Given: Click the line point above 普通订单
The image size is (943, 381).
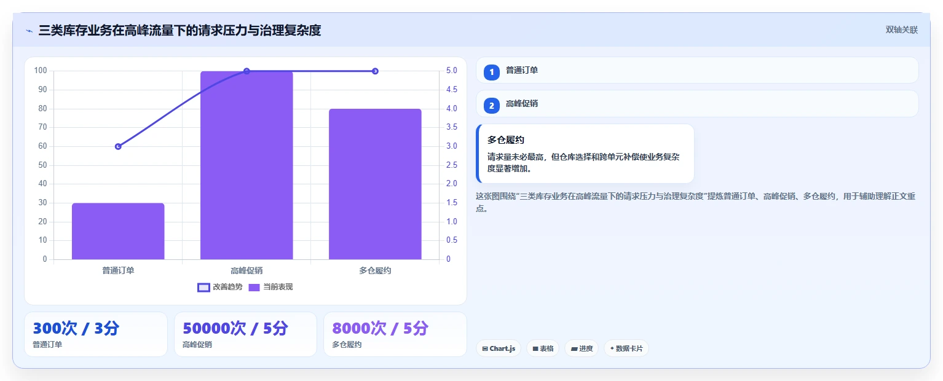Looking at the screenshot, I should tap(118, 146).
